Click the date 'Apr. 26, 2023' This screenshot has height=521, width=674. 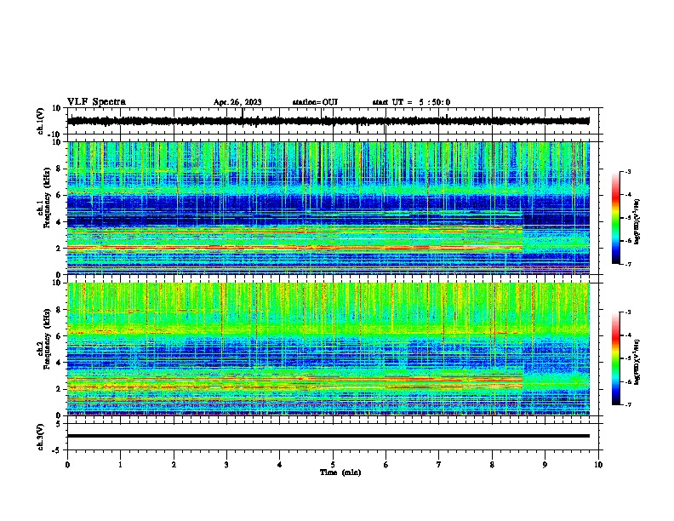(x=237, y=102)
